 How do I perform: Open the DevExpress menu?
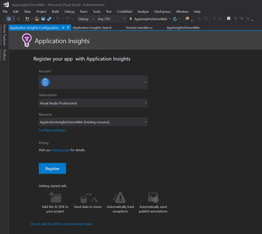pos(162,12)
